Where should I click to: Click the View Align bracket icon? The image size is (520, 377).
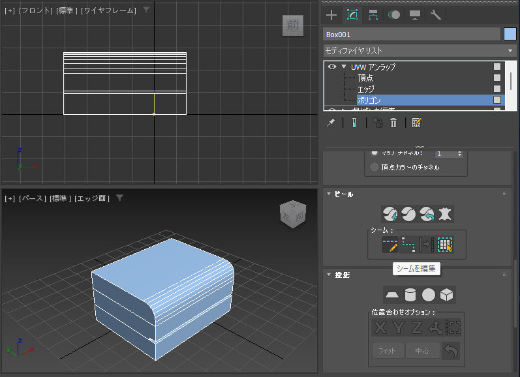tap(453, 327)
